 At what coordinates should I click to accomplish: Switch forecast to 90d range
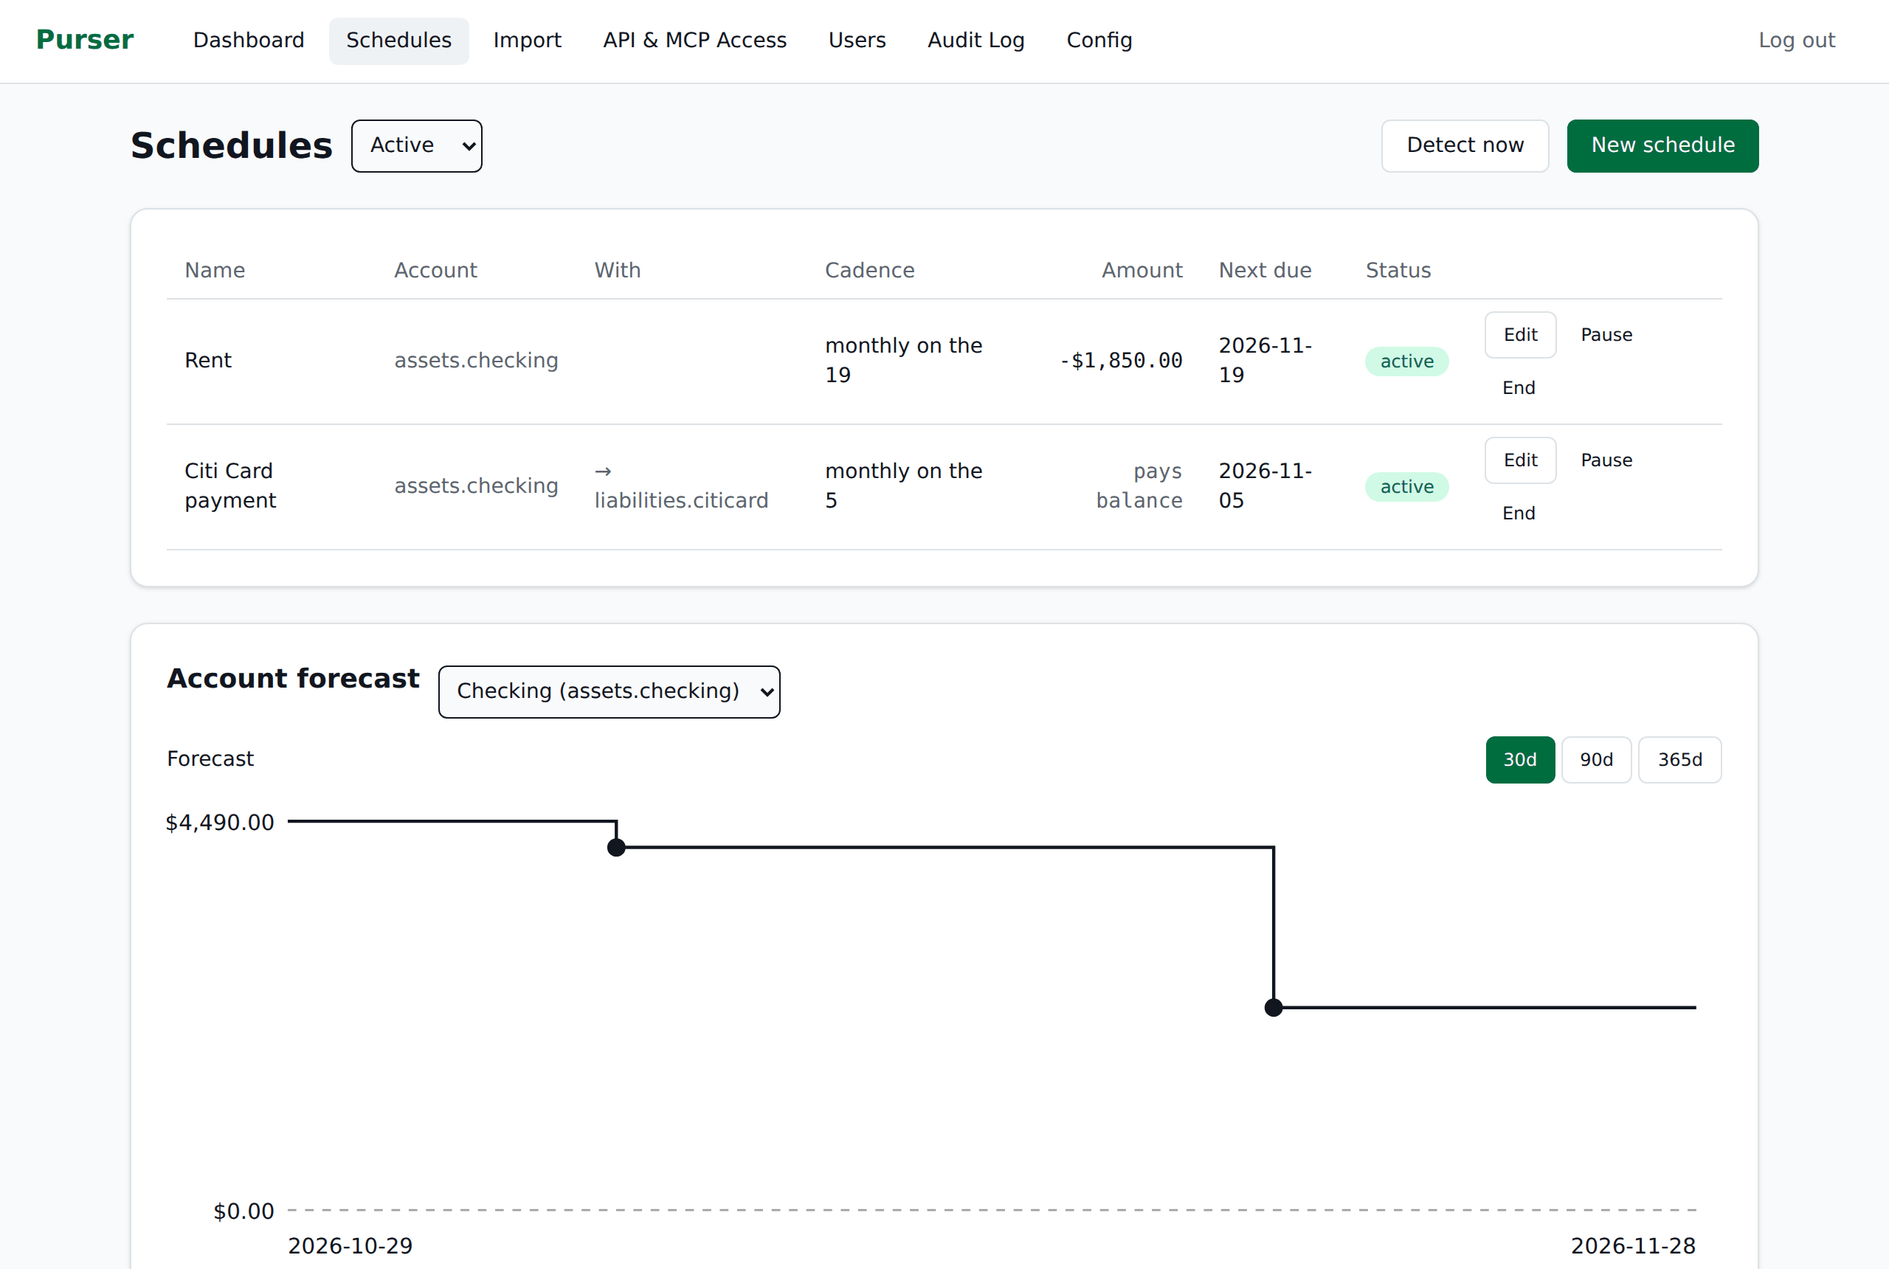[x=1595, y=759]
